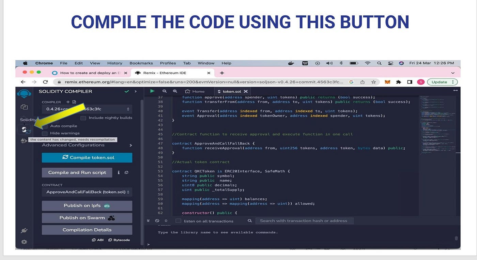
Task: Open Chrome three-dot menu by Update
Action: (x=453, y=82)
